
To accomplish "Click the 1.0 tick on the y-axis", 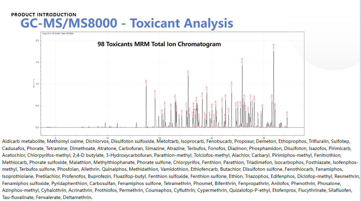I will pos(36,84).
